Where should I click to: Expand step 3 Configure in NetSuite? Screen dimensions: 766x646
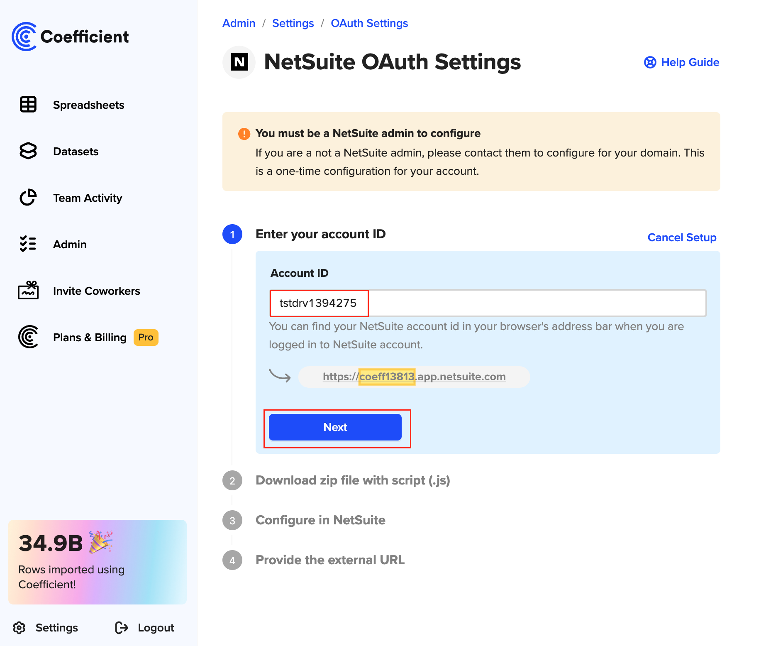click(x=320, y=520)
